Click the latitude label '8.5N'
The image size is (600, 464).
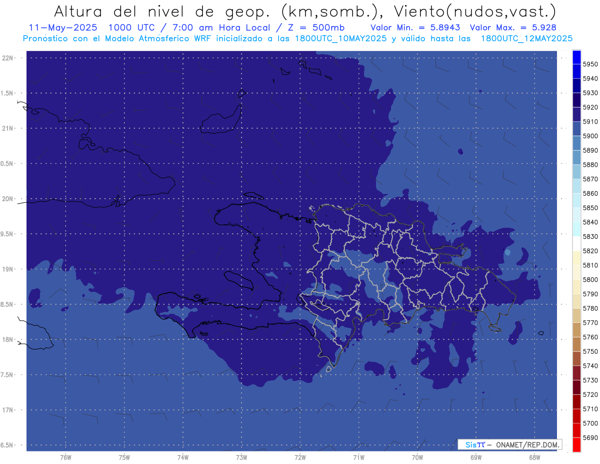(x=7, y=304)
